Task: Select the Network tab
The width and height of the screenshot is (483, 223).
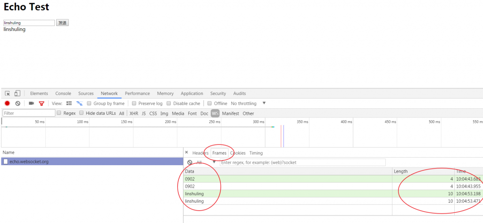Action: (109, 93)
